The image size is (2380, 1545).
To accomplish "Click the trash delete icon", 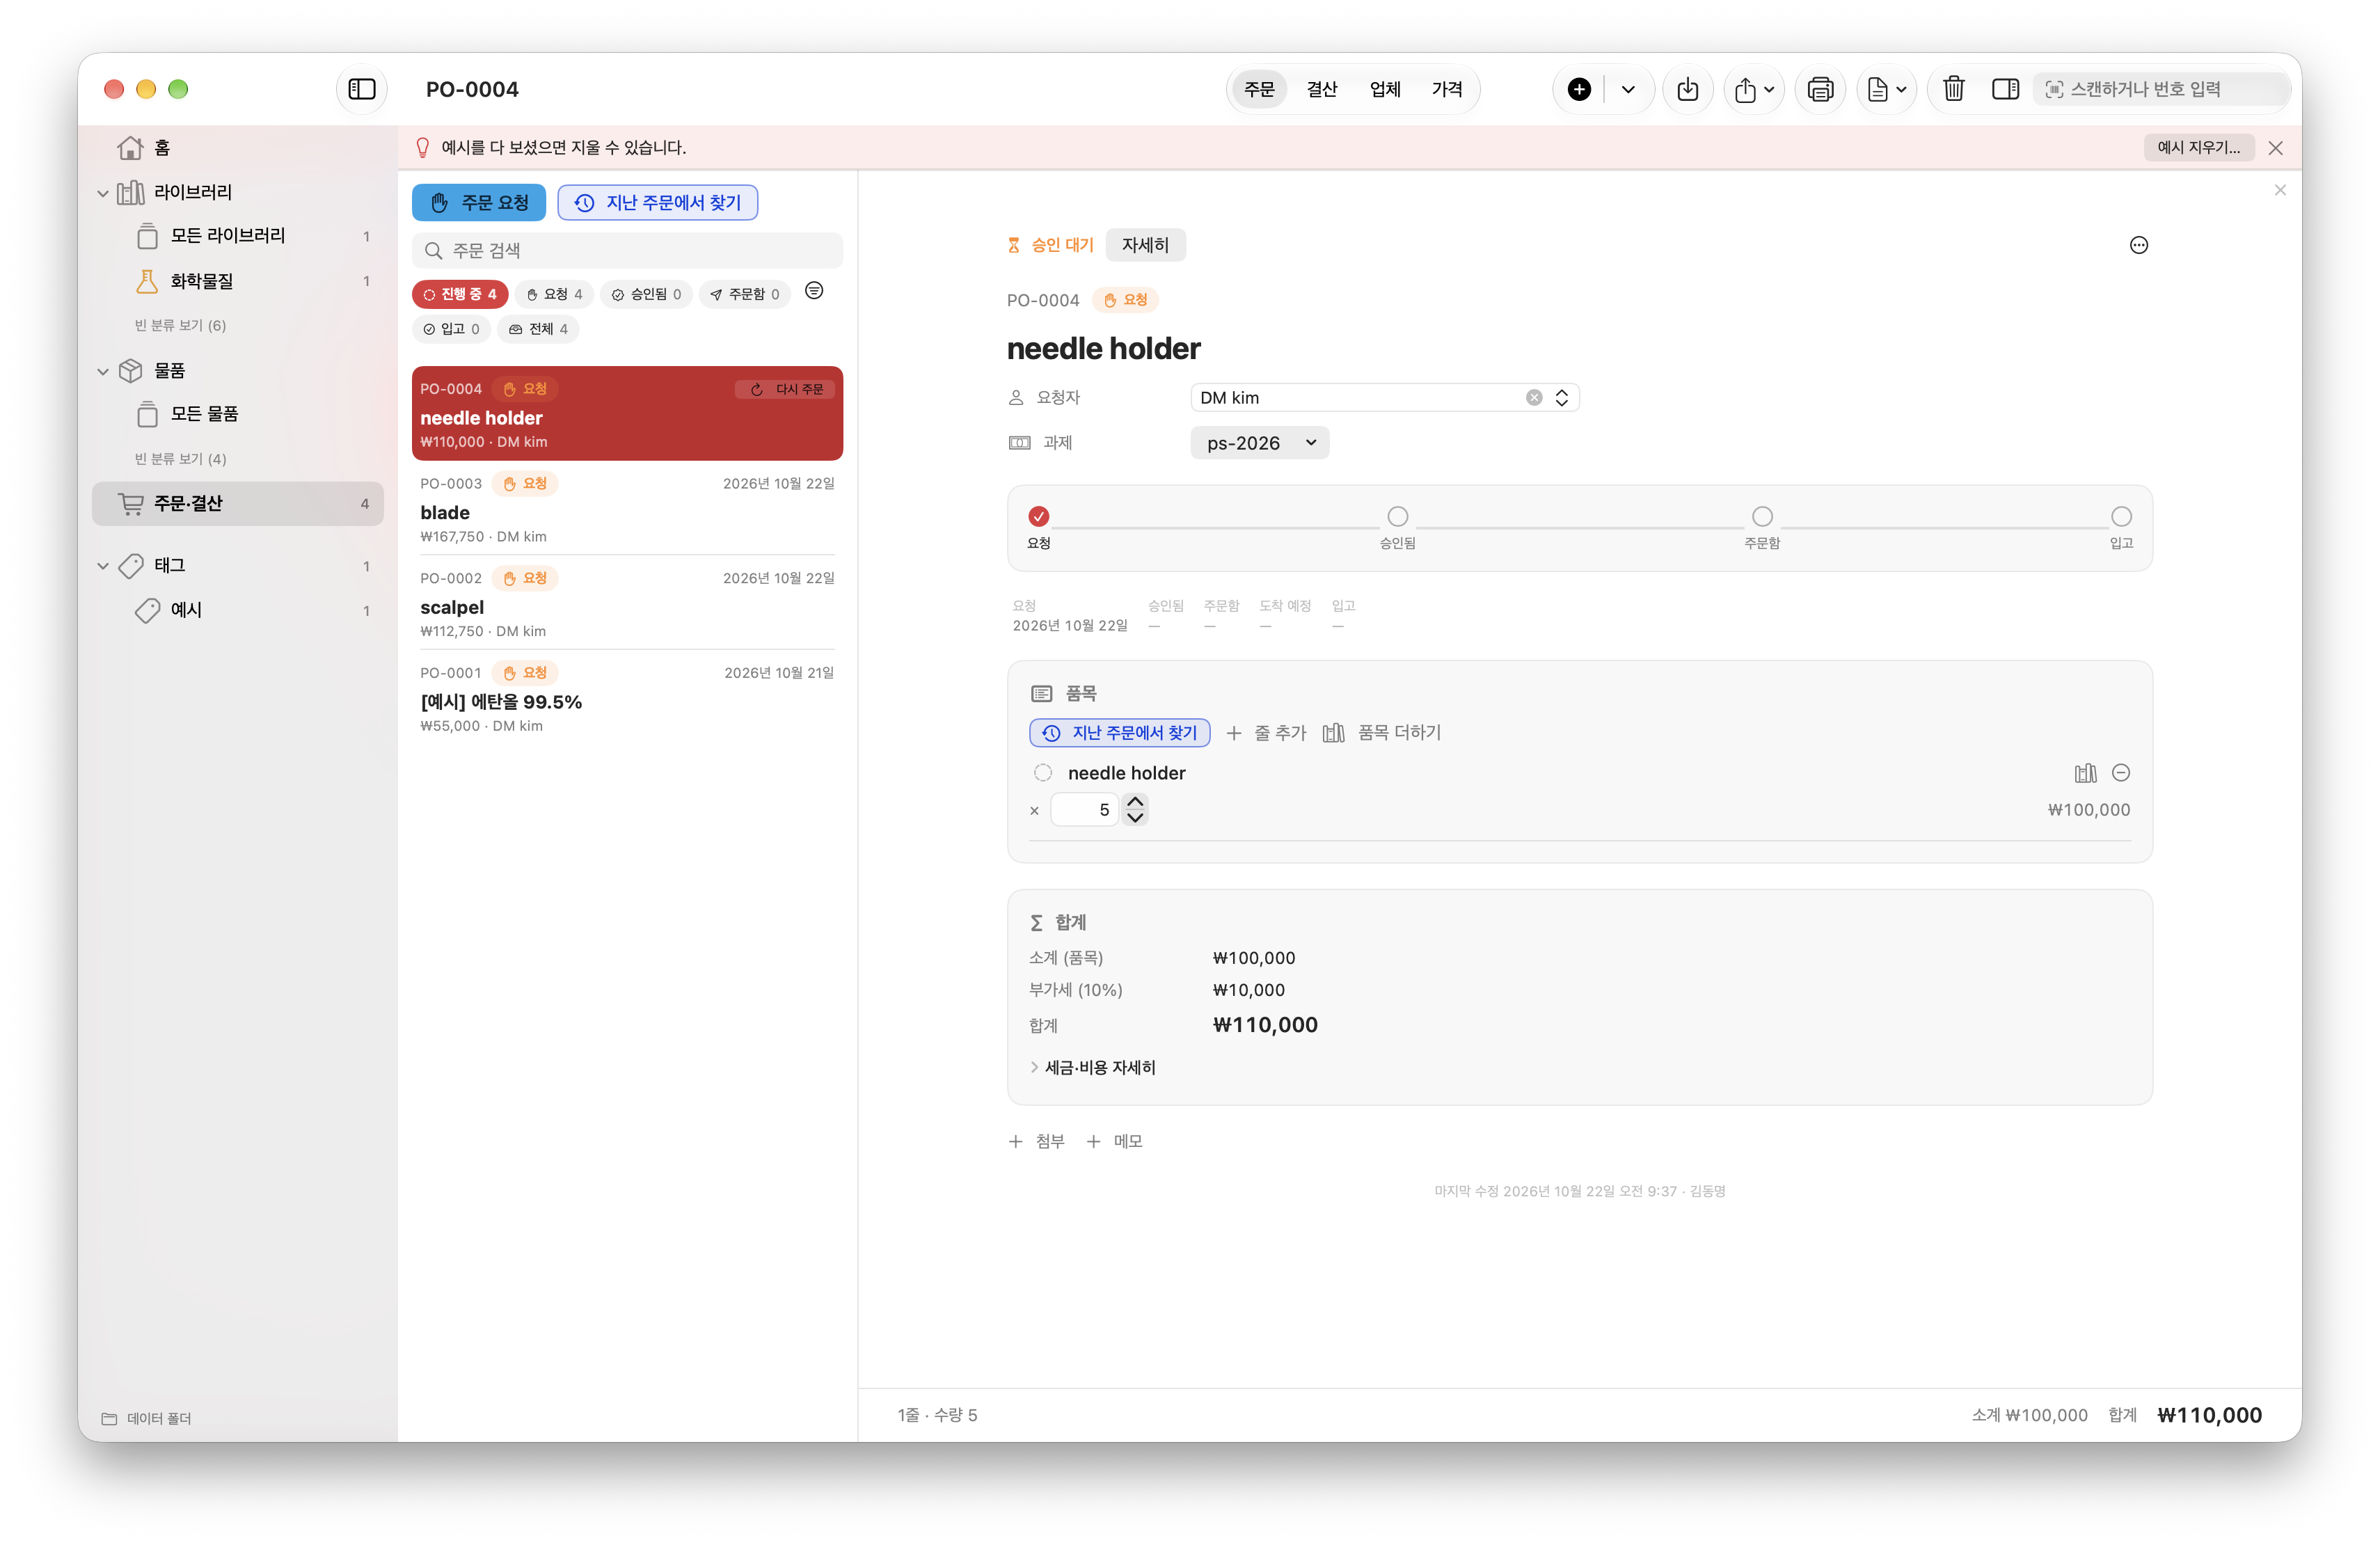I will pyautogui.click(x=1953, y=89).
